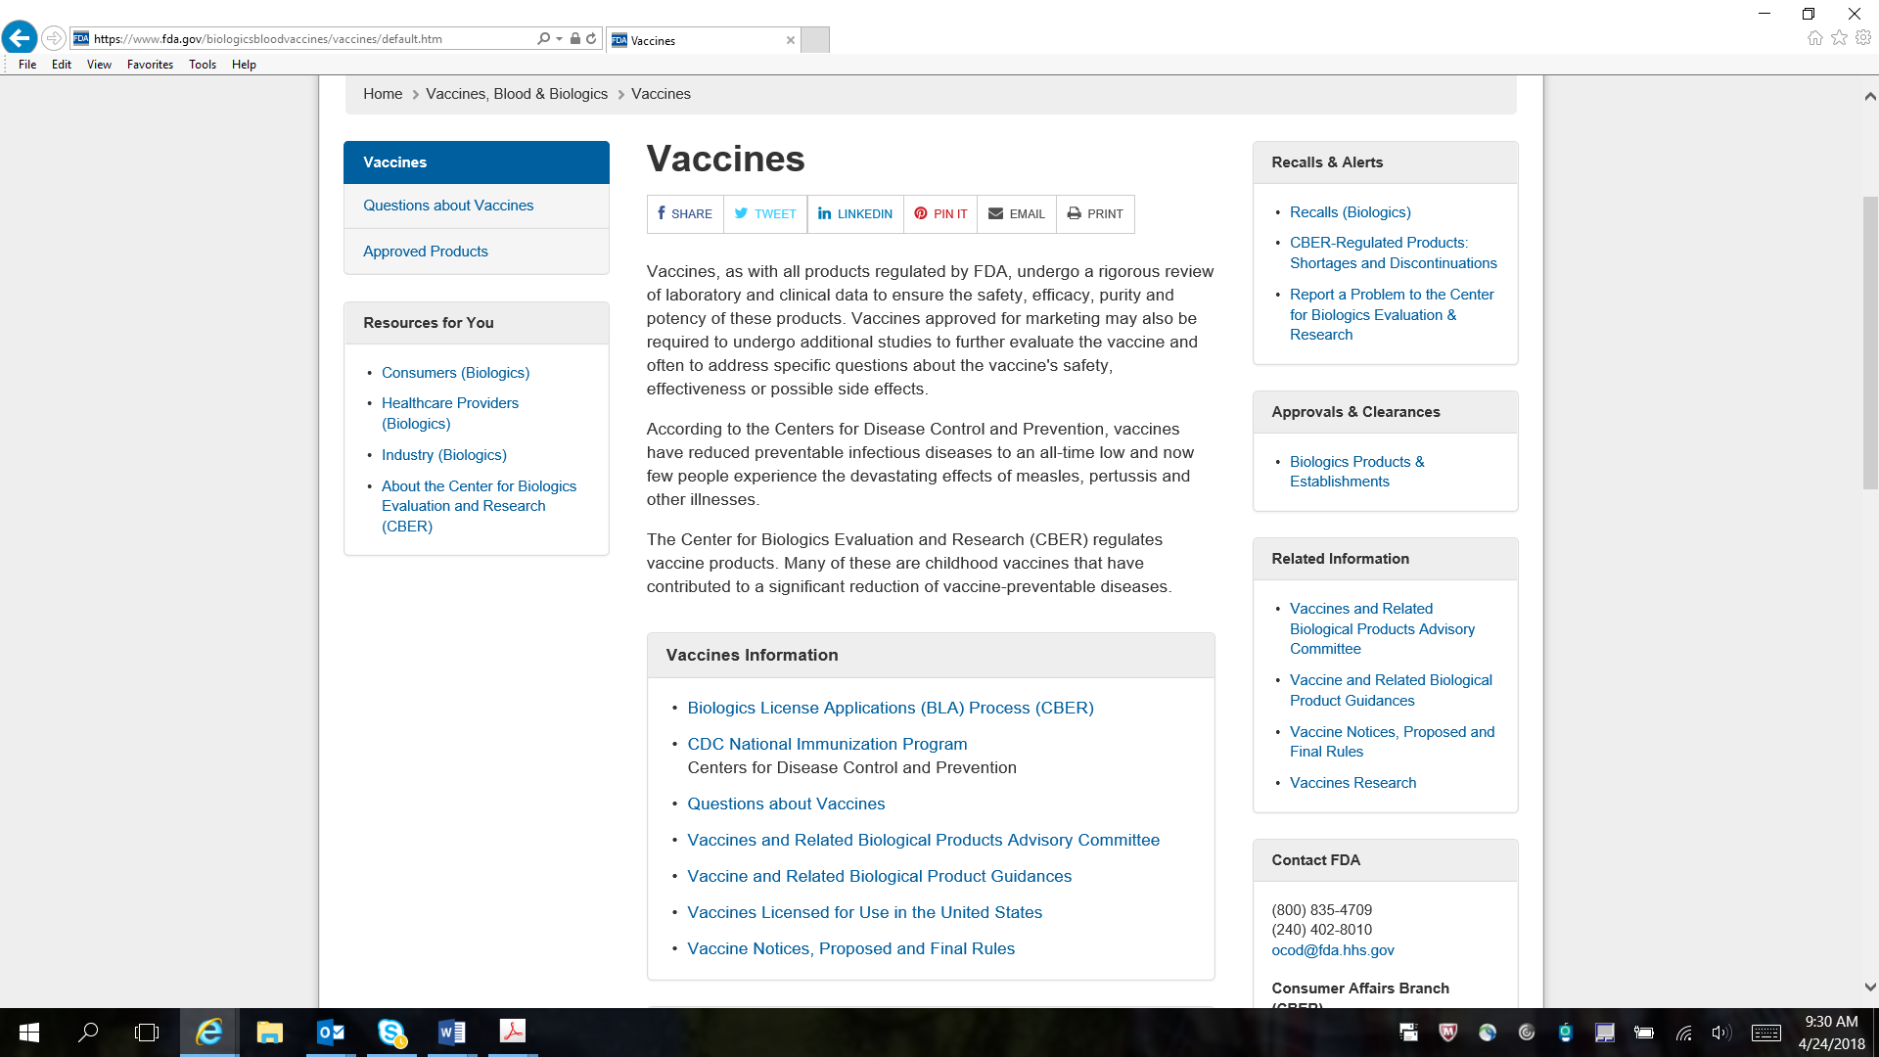This screenshot has width=1879, height=1057.
Task: Print page using PRINT button
Action: tap(1095, 213)
